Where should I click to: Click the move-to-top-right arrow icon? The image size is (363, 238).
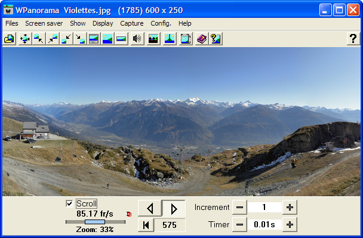tap(53, 39)
